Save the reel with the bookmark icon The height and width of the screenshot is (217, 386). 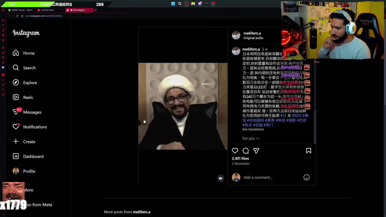tap(308, 151)
